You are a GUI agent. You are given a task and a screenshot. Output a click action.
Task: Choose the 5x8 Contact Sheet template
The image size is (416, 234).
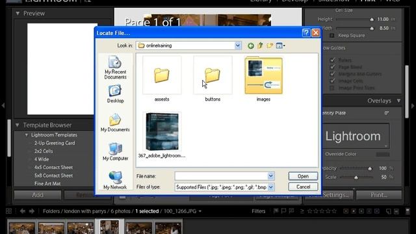coord(53,175)
